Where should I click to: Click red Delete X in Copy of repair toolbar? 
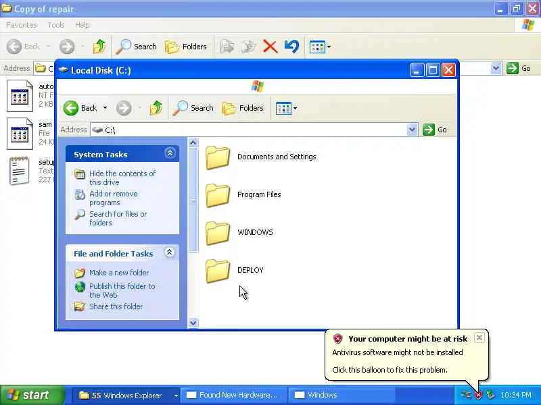click(270, 47)
